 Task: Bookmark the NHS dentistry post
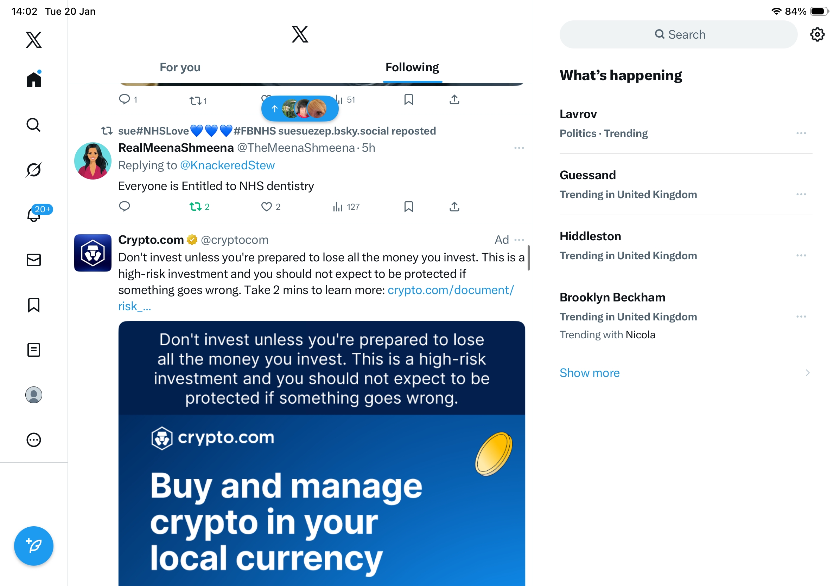[x=408, y=207]
